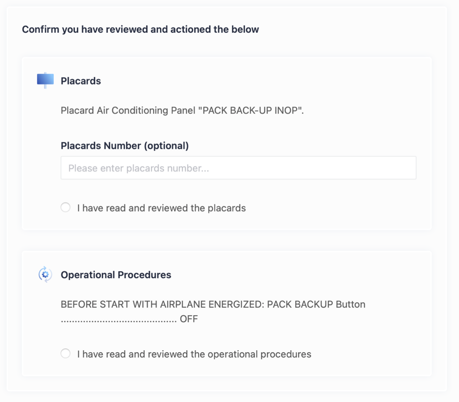Click the "PACK BACKUP Button" procedure text
The width and height of the screenshot is (459, 402).
click(316, 305)
